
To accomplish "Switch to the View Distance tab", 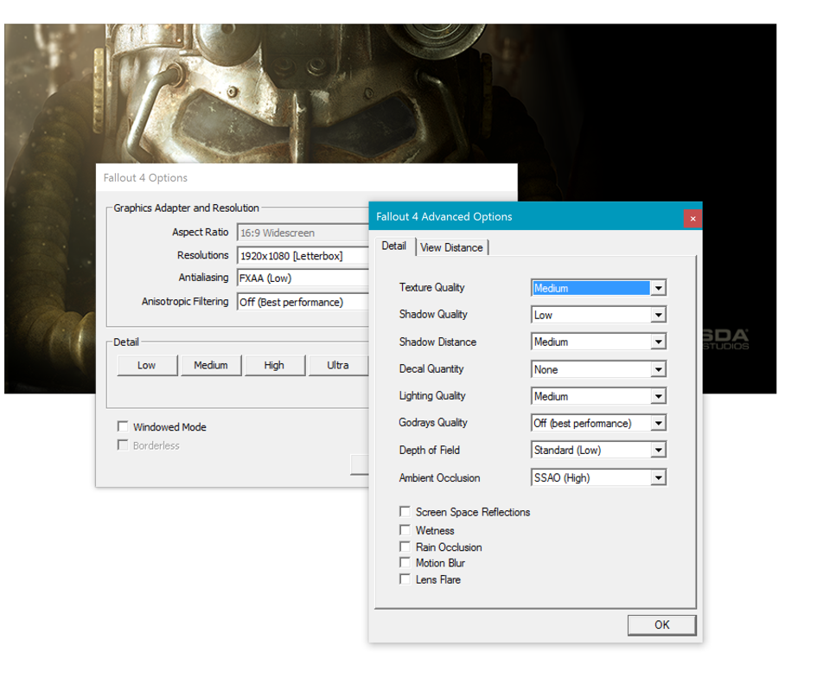I will point(451,247).
